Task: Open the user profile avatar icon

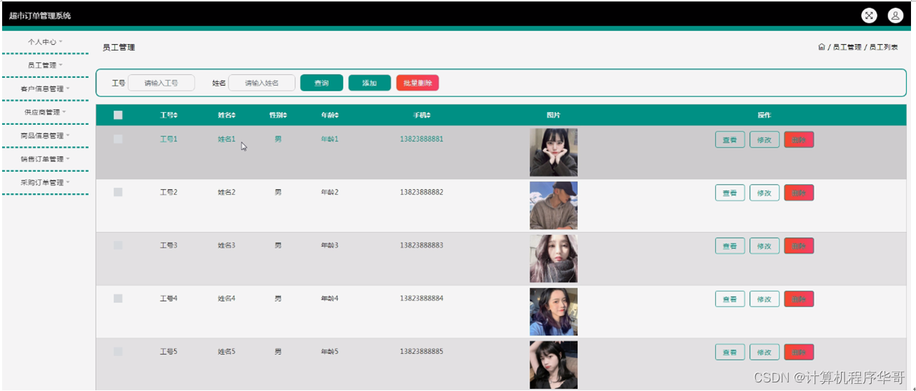Action: pos(895,15)
